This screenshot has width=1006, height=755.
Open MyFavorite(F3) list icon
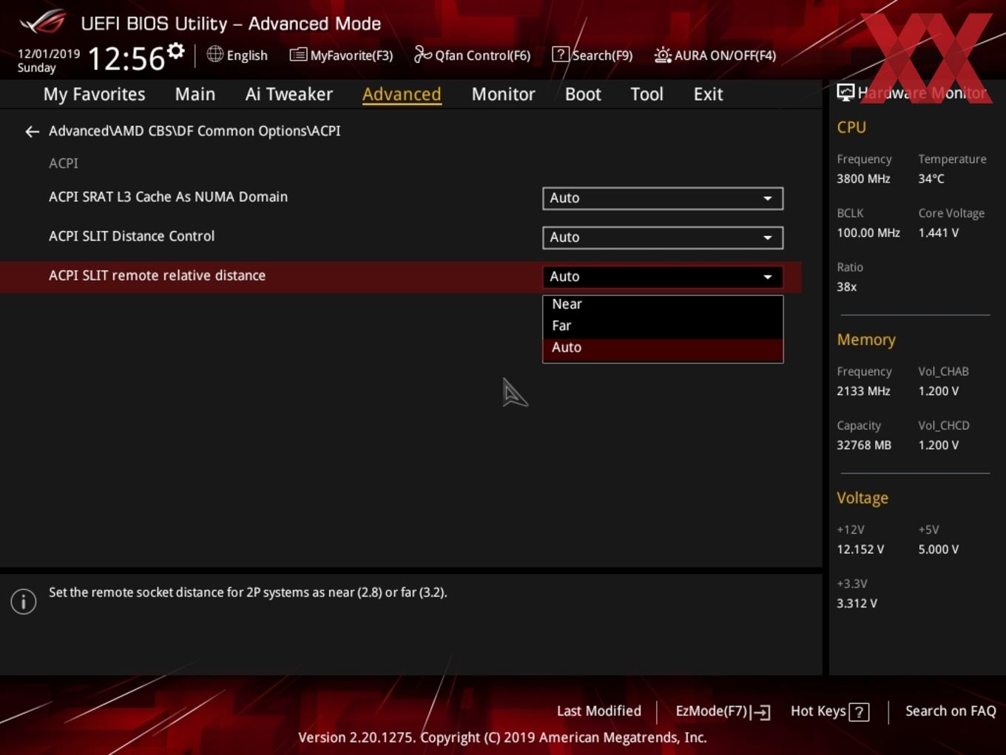[298, 55]
